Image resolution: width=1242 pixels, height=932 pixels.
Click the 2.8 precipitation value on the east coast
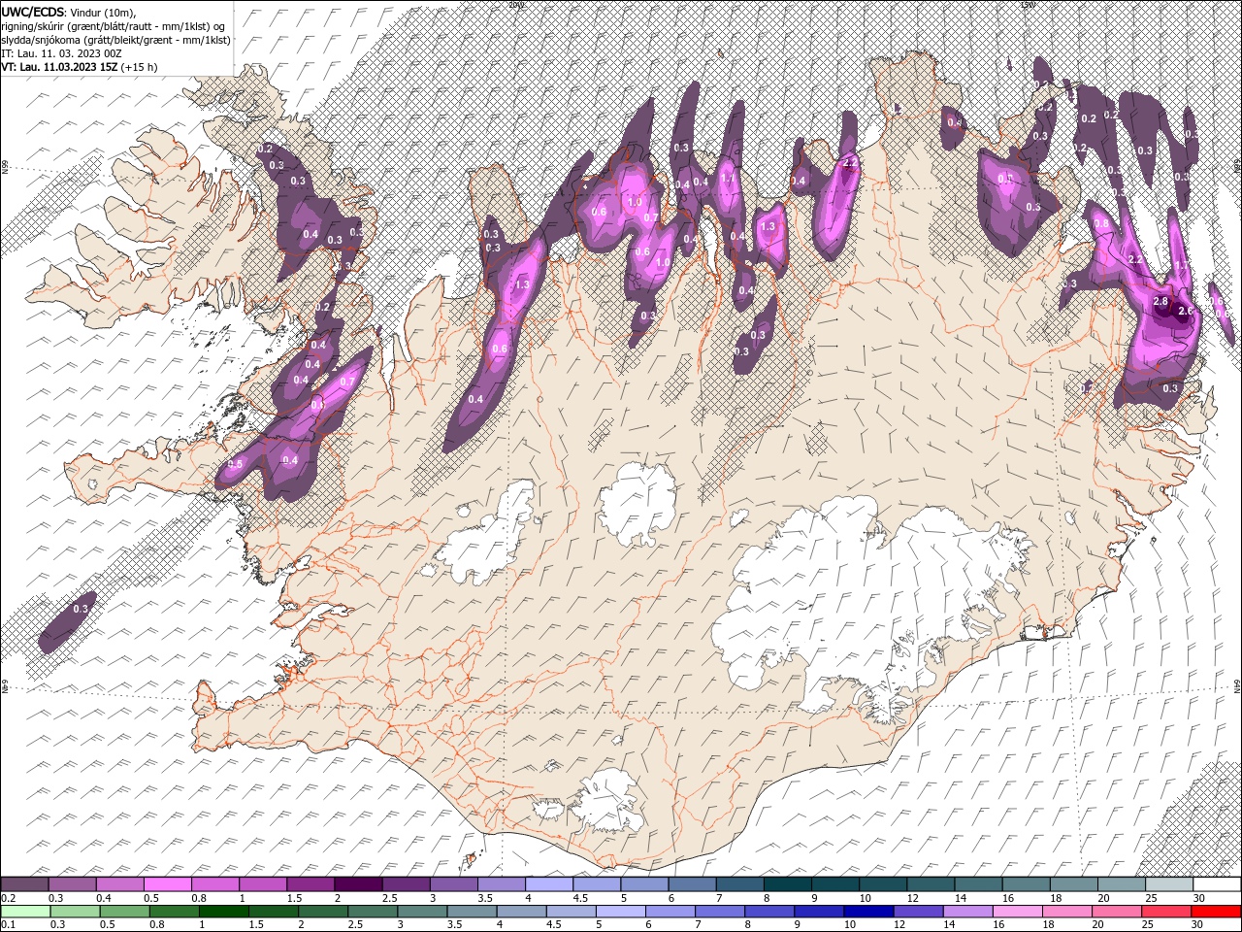1160,302
